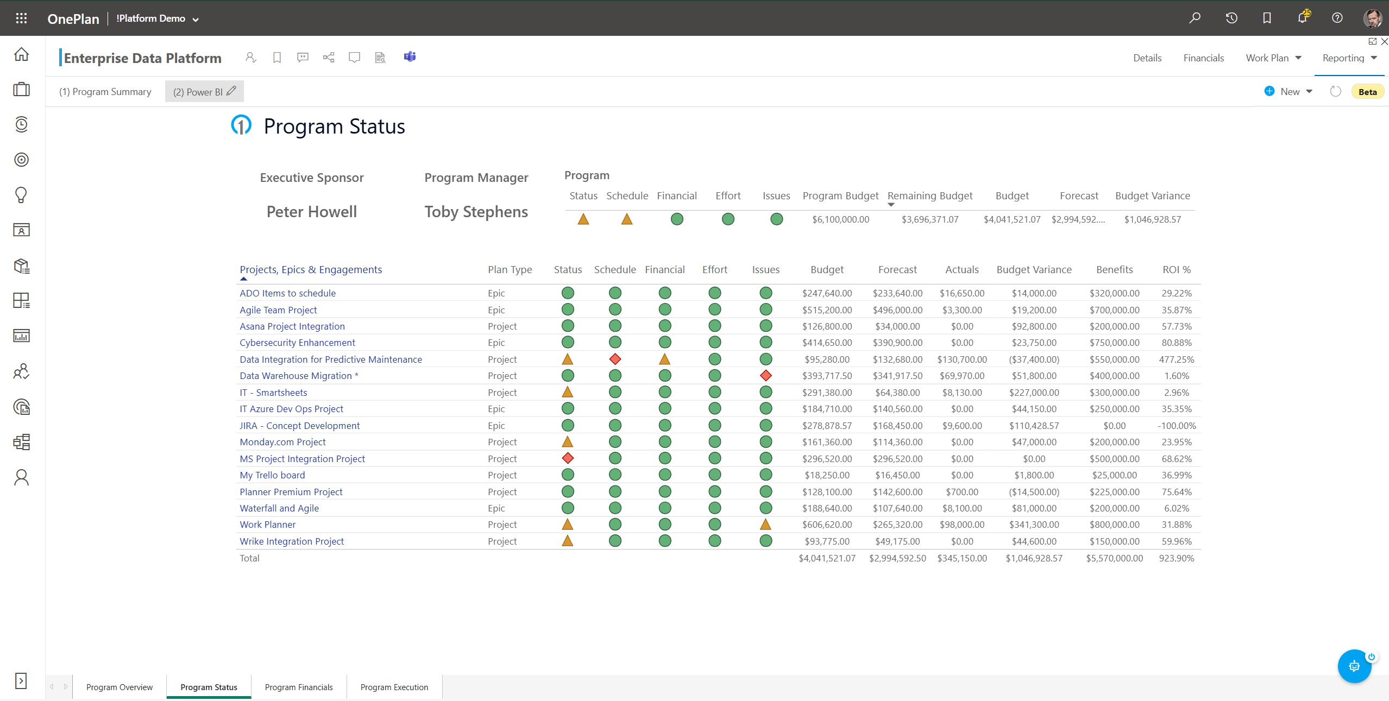Click the resource people icon in sidebar
Screen dimensions: 1389x701
click(x=21, y=371)
